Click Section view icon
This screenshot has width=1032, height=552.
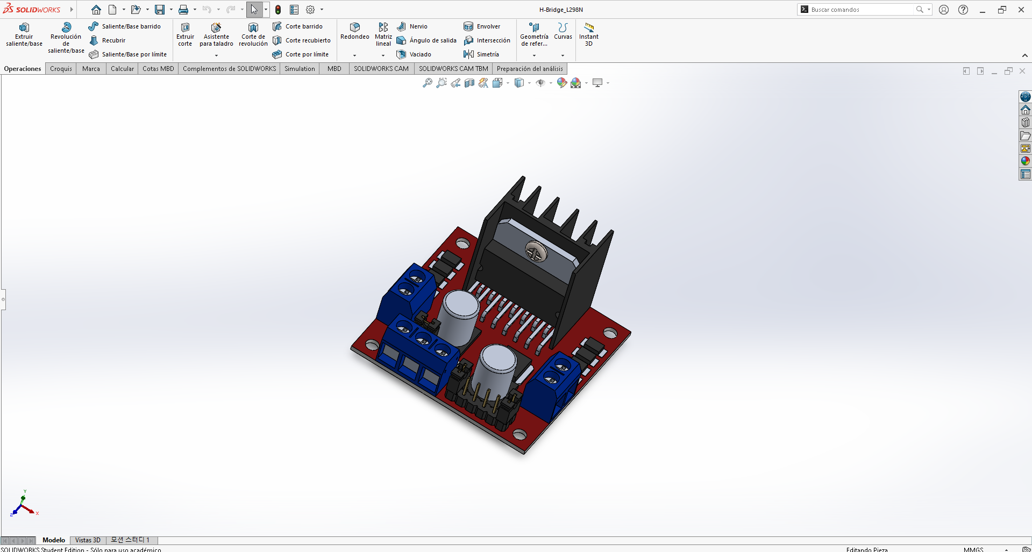tap(469, 83)
